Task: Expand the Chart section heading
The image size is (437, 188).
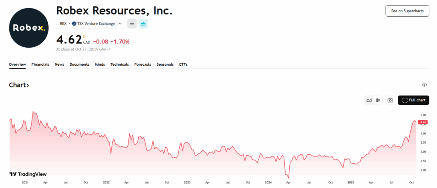Action: [x=19, y=85]
